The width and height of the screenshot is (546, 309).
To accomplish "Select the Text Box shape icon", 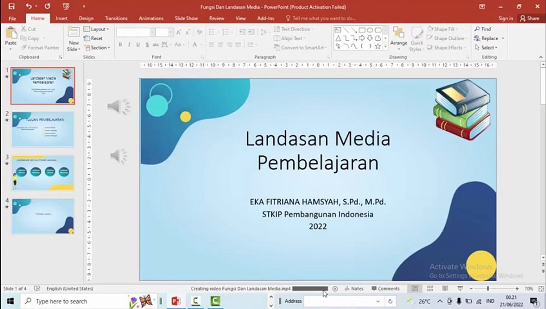I will click(338, 30).
